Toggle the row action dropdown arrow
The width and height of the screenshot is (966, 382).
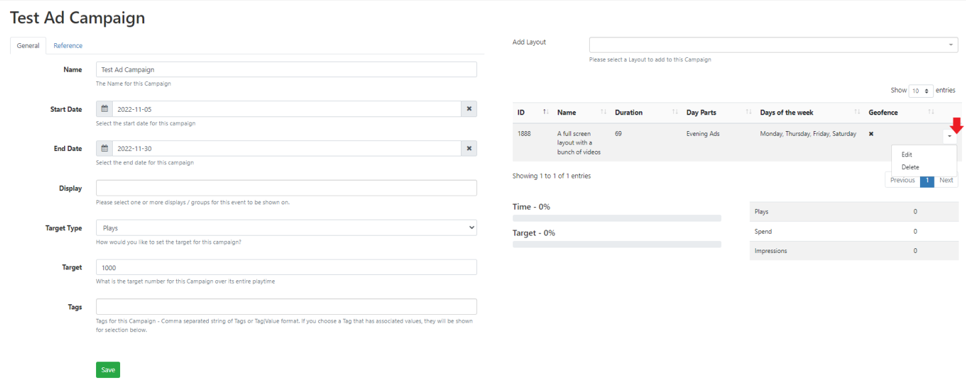click(x=949, y=136)
